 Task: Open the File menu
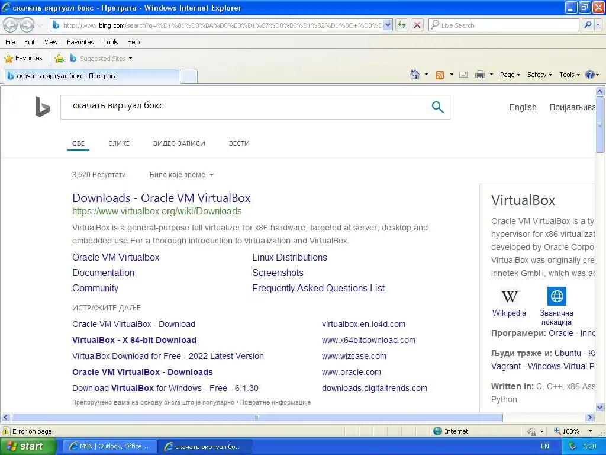click(11, 42)
